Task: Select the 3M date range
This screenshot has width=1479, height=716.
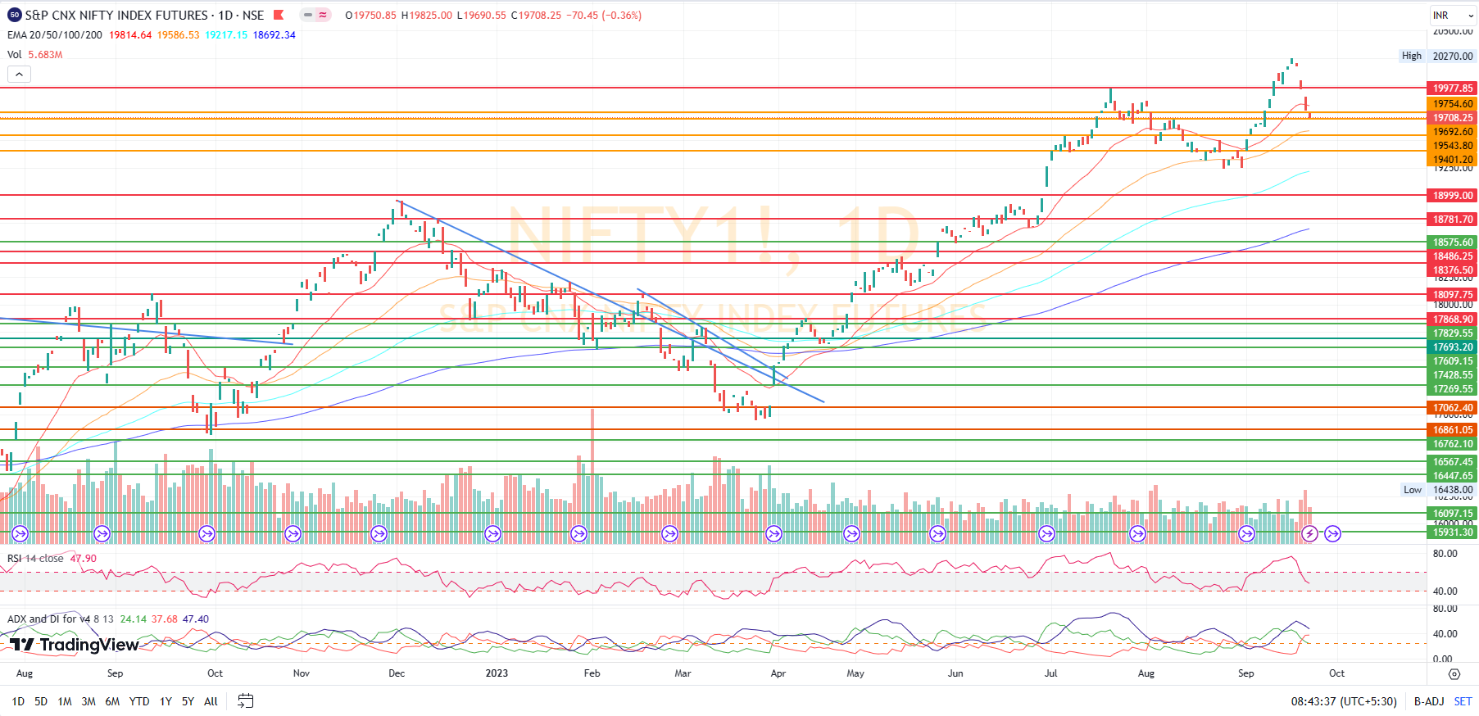Action: 88,701
